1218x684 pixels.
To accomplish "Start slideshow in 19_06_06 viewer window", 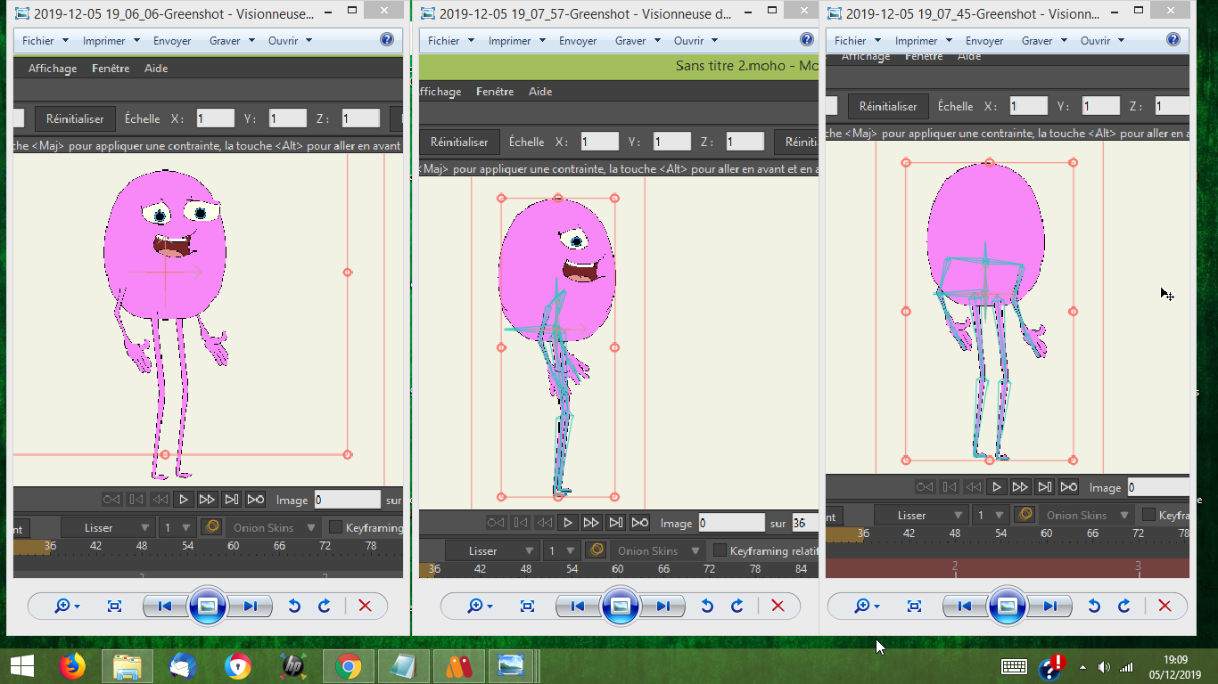I will point(208,607).
